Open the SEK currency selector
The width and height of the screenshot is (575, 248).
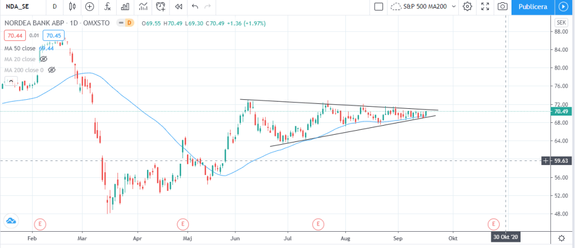(560, 22)
